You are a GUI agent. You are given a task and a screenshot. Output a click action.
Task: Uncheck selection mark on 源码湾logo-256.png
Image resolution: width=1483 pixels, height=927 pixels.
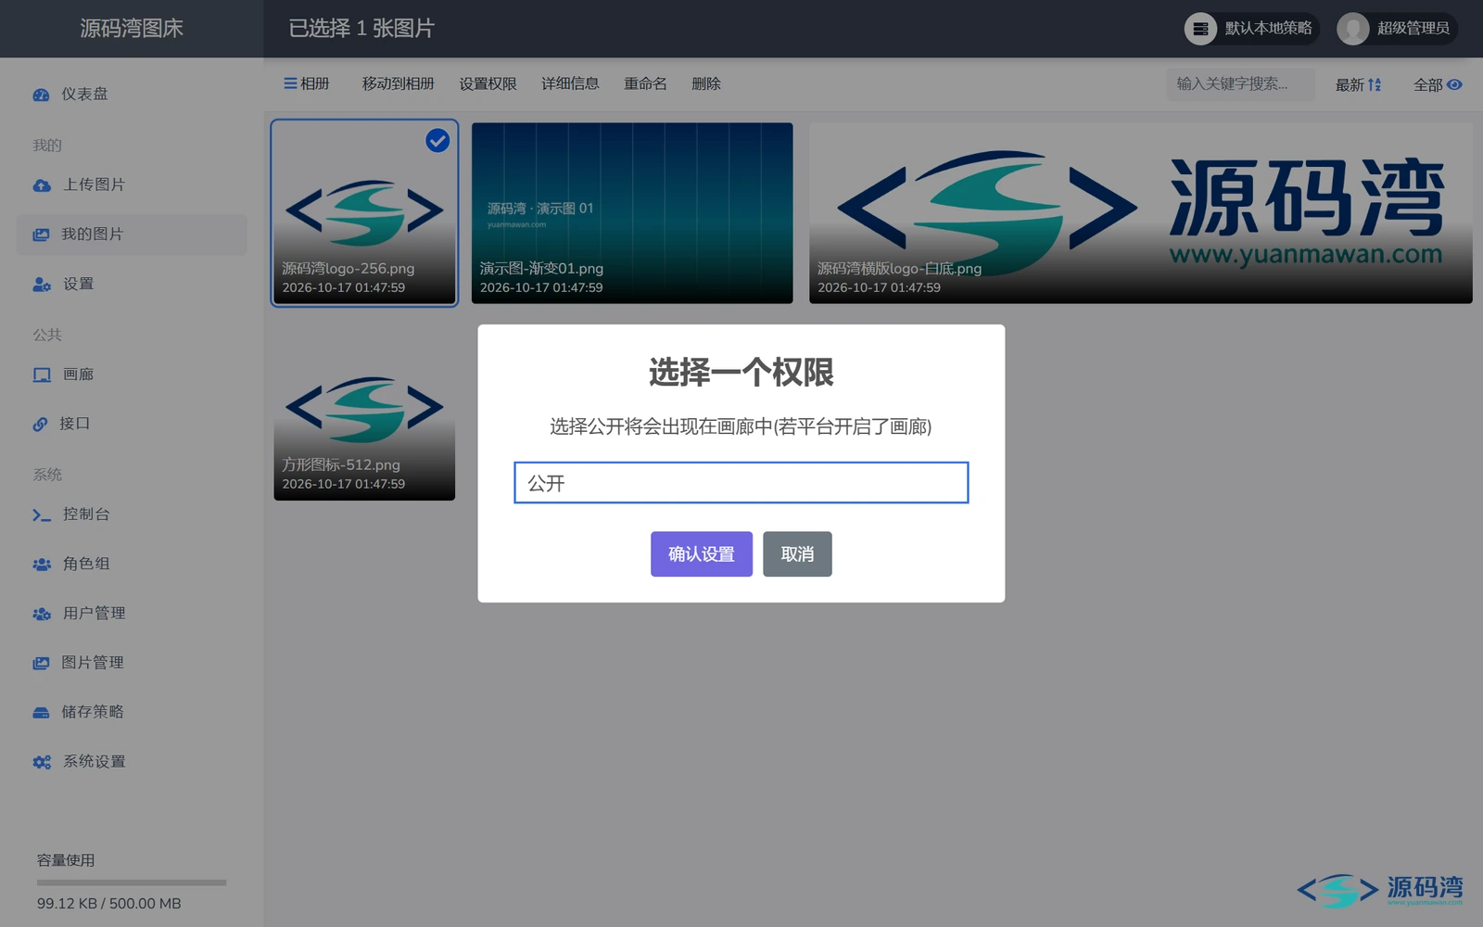[437, 140]
